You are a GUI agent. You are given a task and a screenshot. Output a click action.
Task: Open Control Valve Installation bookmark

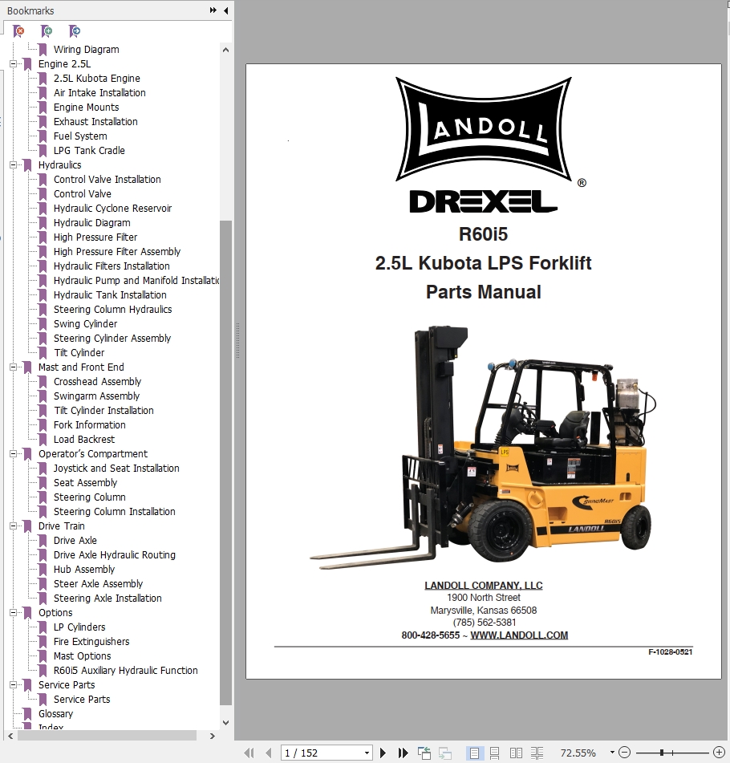107,180
